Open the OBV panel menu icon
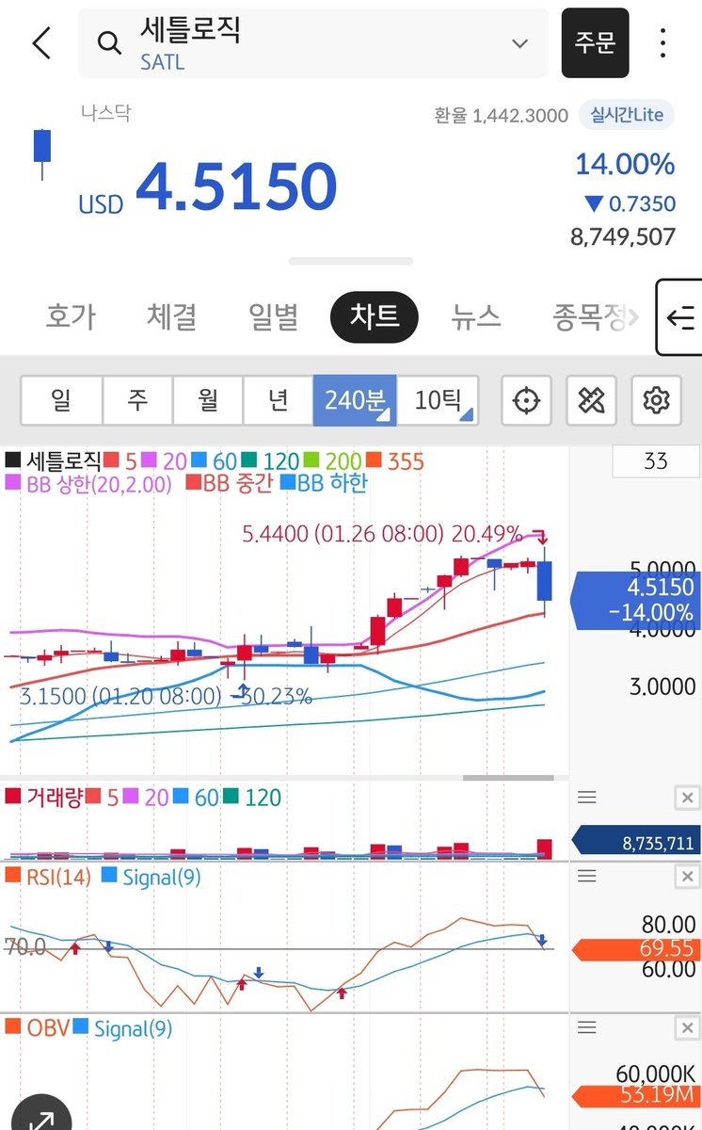This screenshot has height=1130, width=702. [587, 1027]
